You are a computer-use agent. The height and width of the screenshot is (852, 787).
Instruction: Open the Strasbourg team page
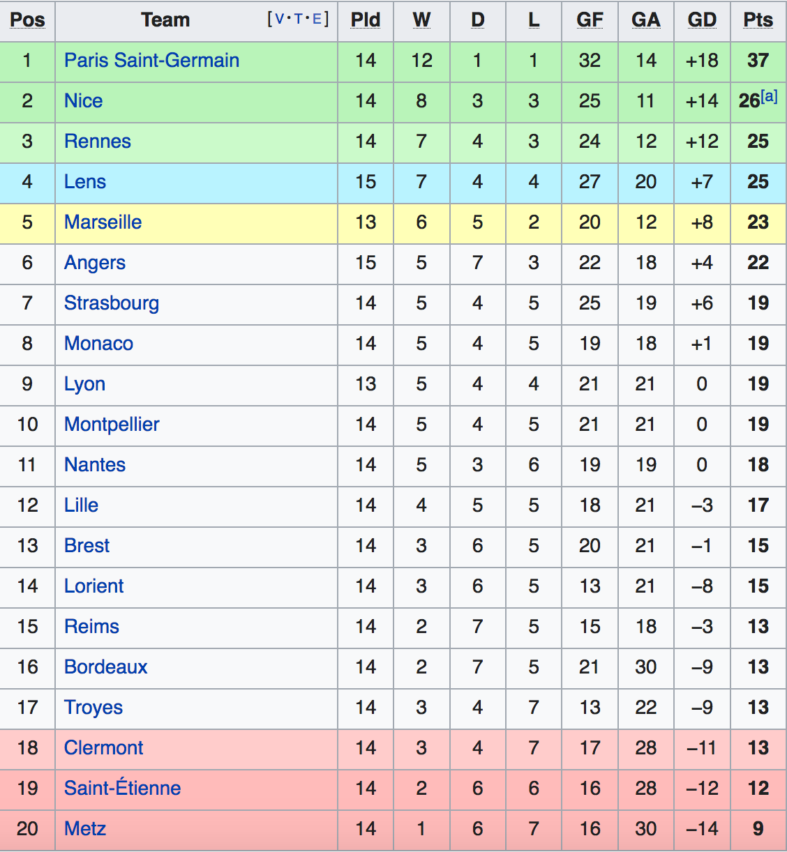click(111, 303)
